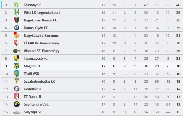The height and width of the screenshot is (116, 183).
Task: Click the Maglódi TC crest
Action: tap(17, 66)
